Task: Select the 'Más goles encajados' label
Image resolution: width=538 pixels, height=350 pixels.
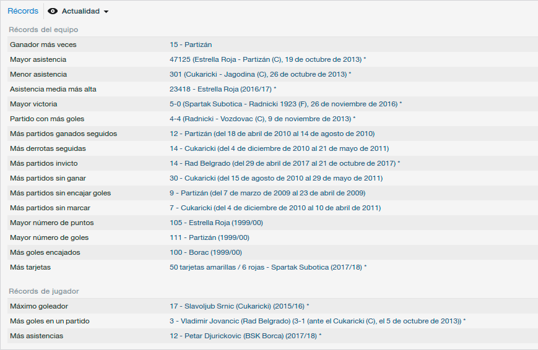Action: tap(45, 252)
